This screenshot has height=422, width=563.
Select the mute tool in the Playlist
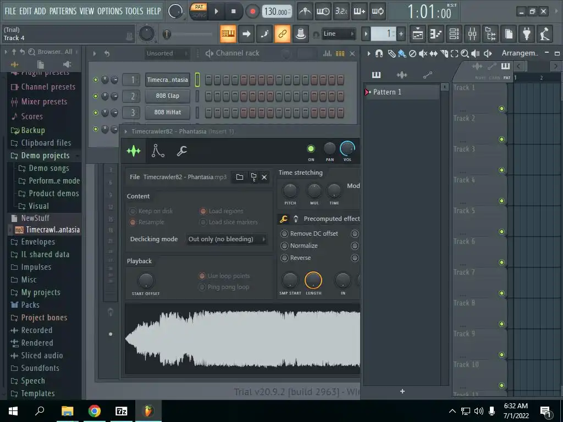tap(423, 54)
